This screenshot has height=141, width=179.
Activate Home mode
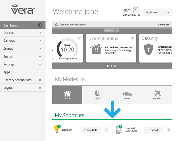(x=67, y=95)
